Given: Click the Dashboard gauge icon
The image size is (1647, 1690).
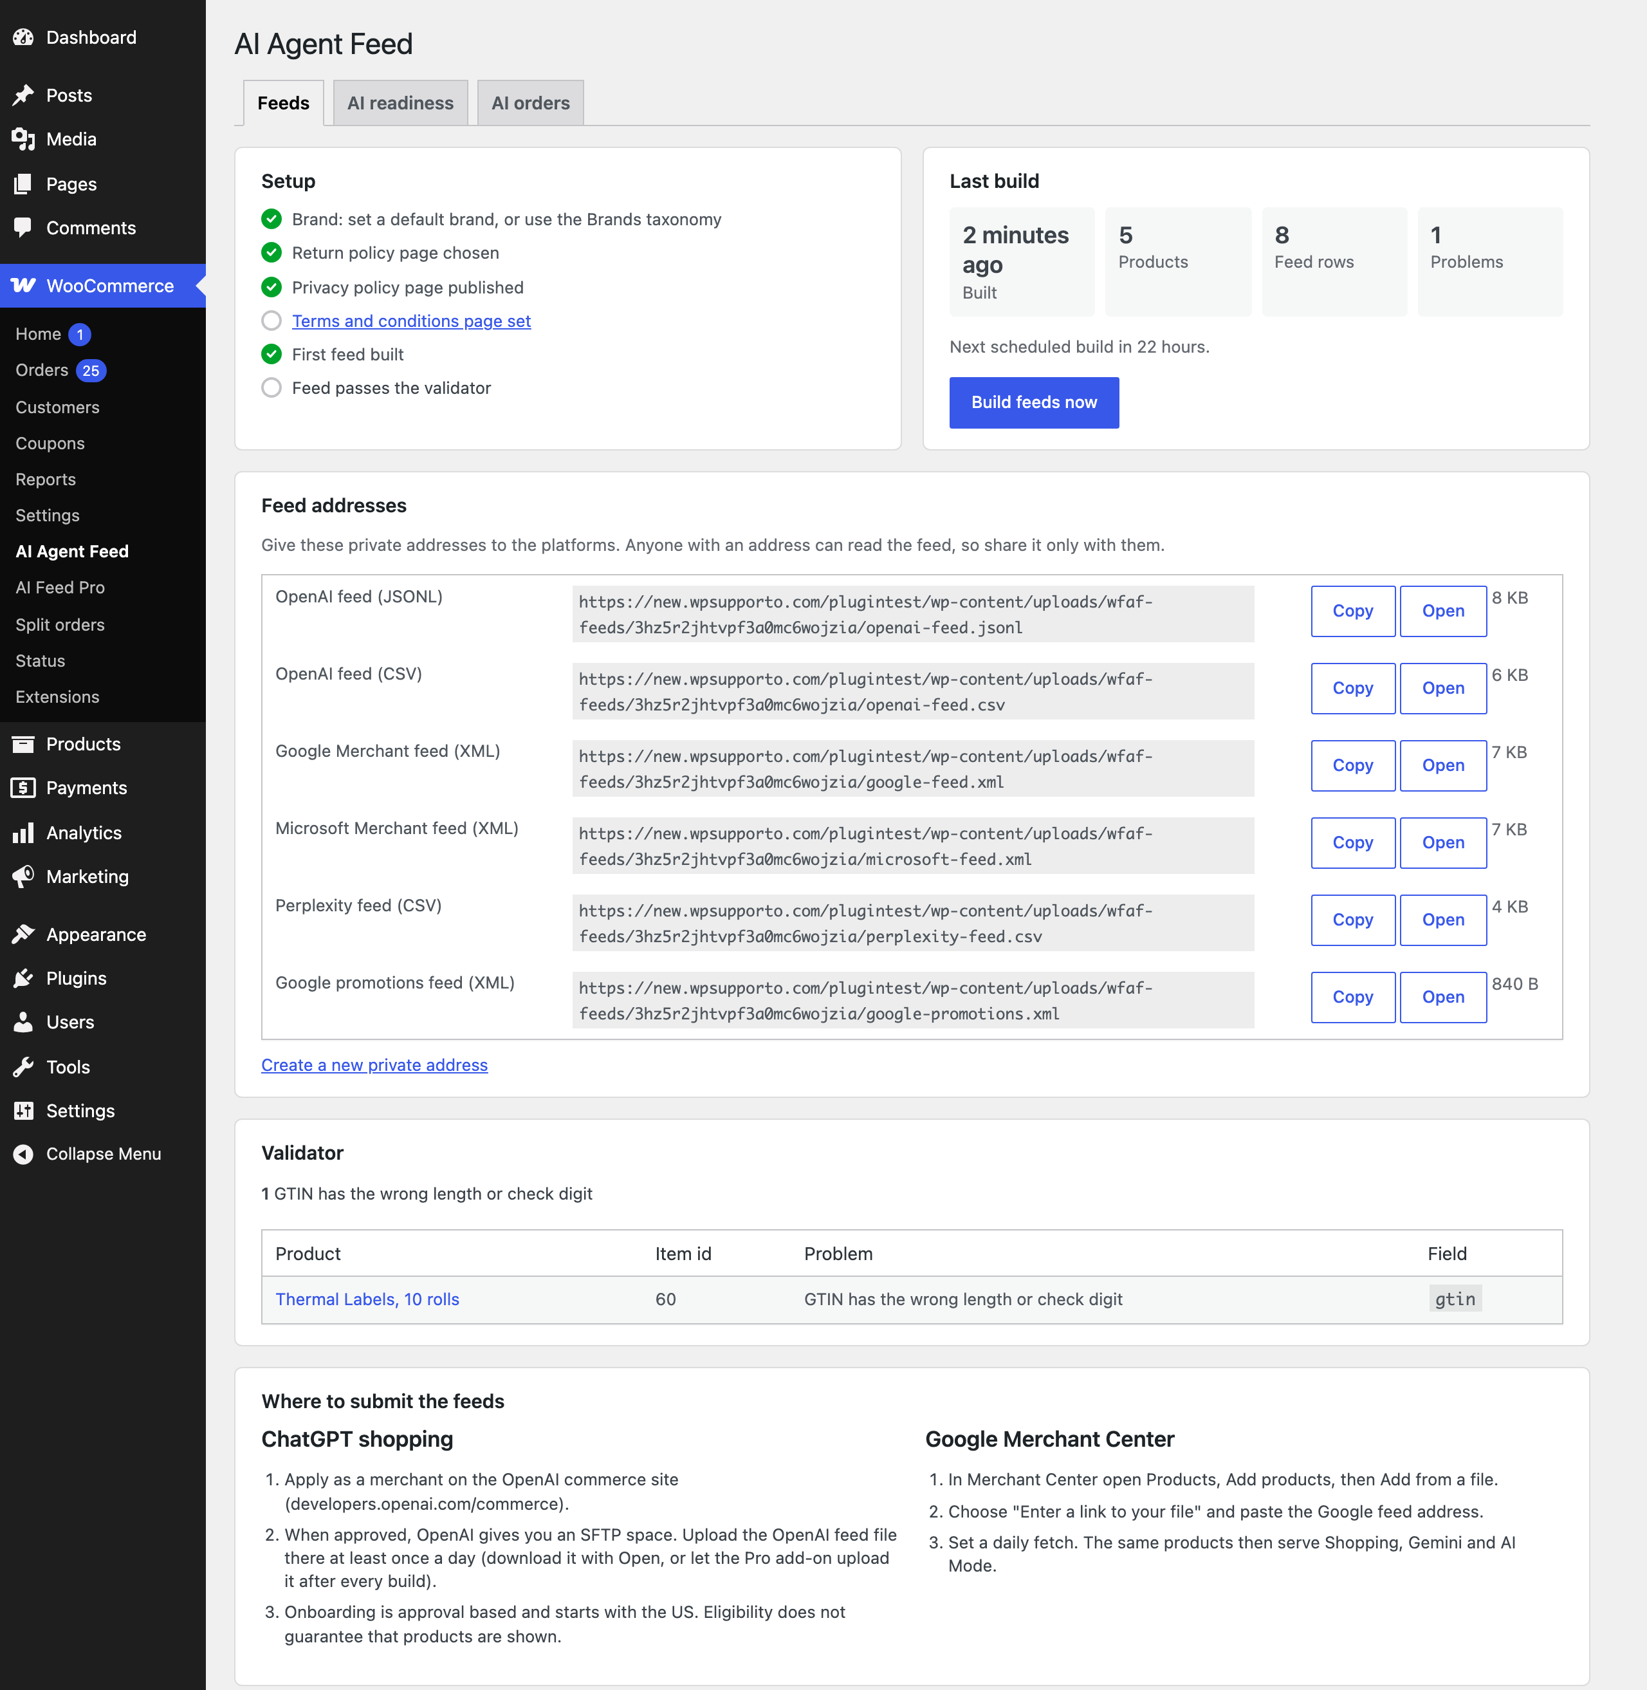Looking at the screenshot, I should 23,37.
